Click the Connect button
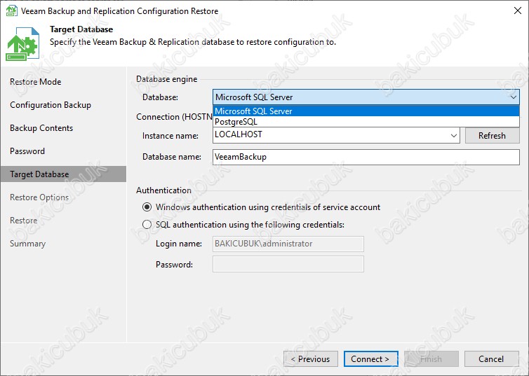Screen dimensions: 529x376 point(370,359)
